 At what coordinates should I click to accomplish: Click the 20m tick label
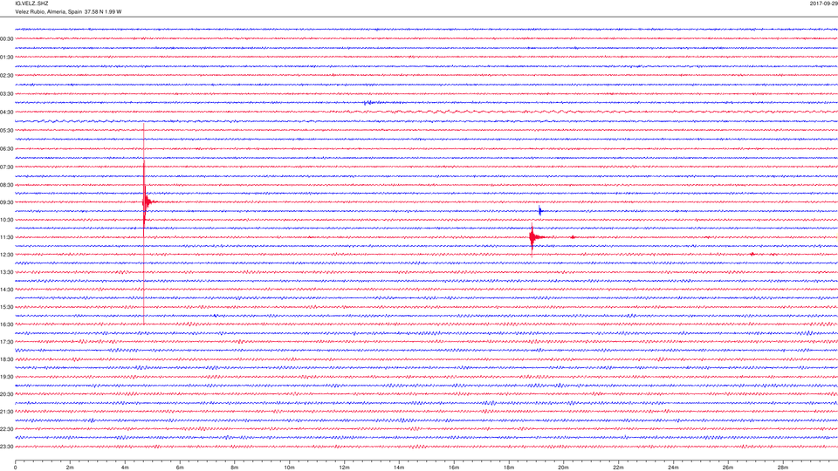pos(563,468)
